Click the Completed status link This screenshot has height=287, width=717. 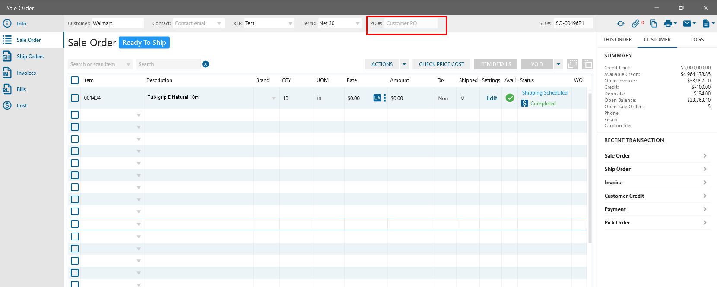(543, 104)
